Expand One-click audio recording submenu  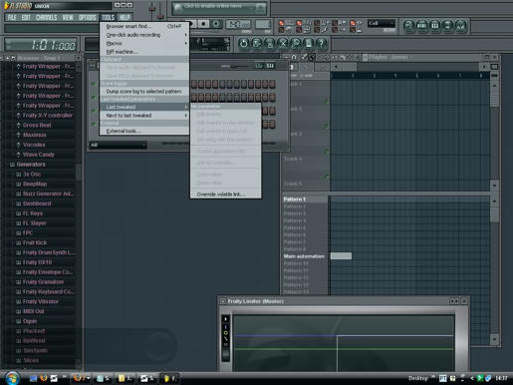(x=144, y=35)
